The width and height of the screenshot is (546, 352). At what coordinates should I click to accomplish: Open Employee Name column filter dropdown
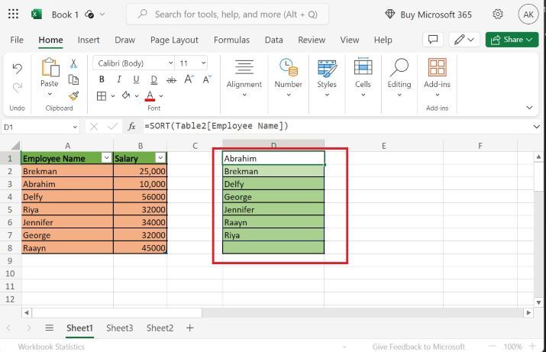tap(107, 158)
